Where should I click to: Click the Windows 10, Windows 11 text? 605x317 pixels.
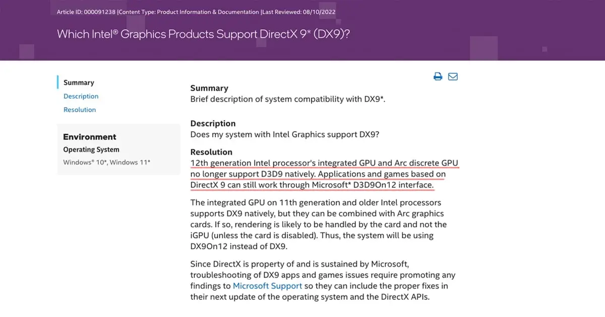click(107, 162)
